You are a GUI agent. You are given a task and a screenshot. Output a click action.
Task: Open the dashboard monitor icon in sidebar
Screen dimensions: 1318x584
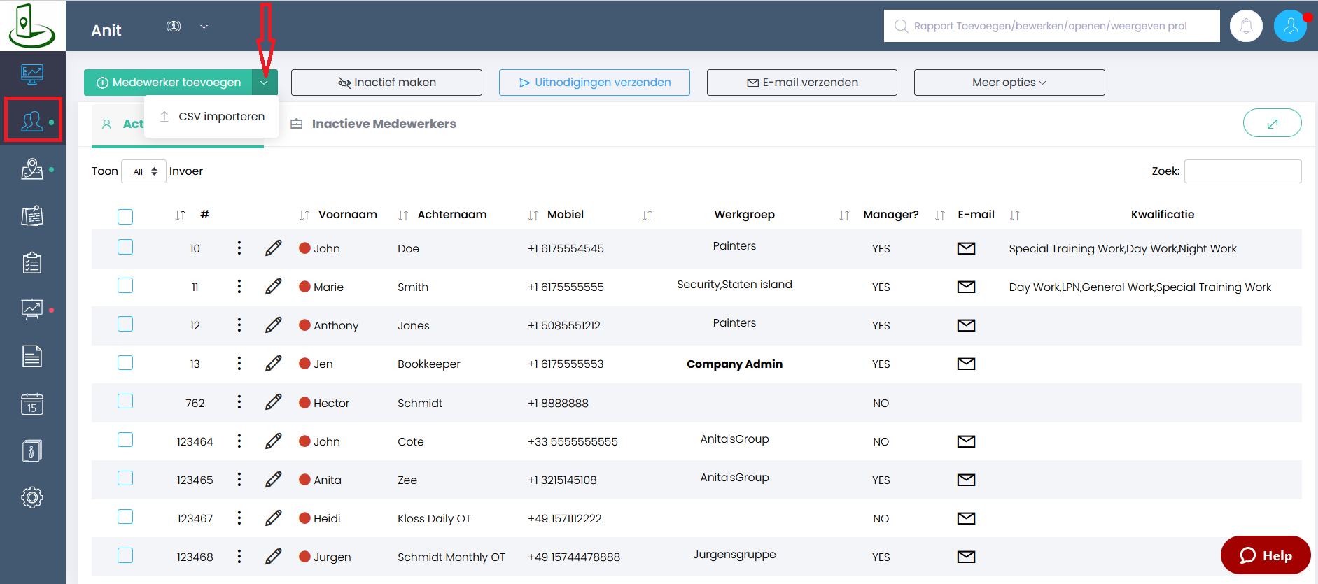(x=32, y=73)
